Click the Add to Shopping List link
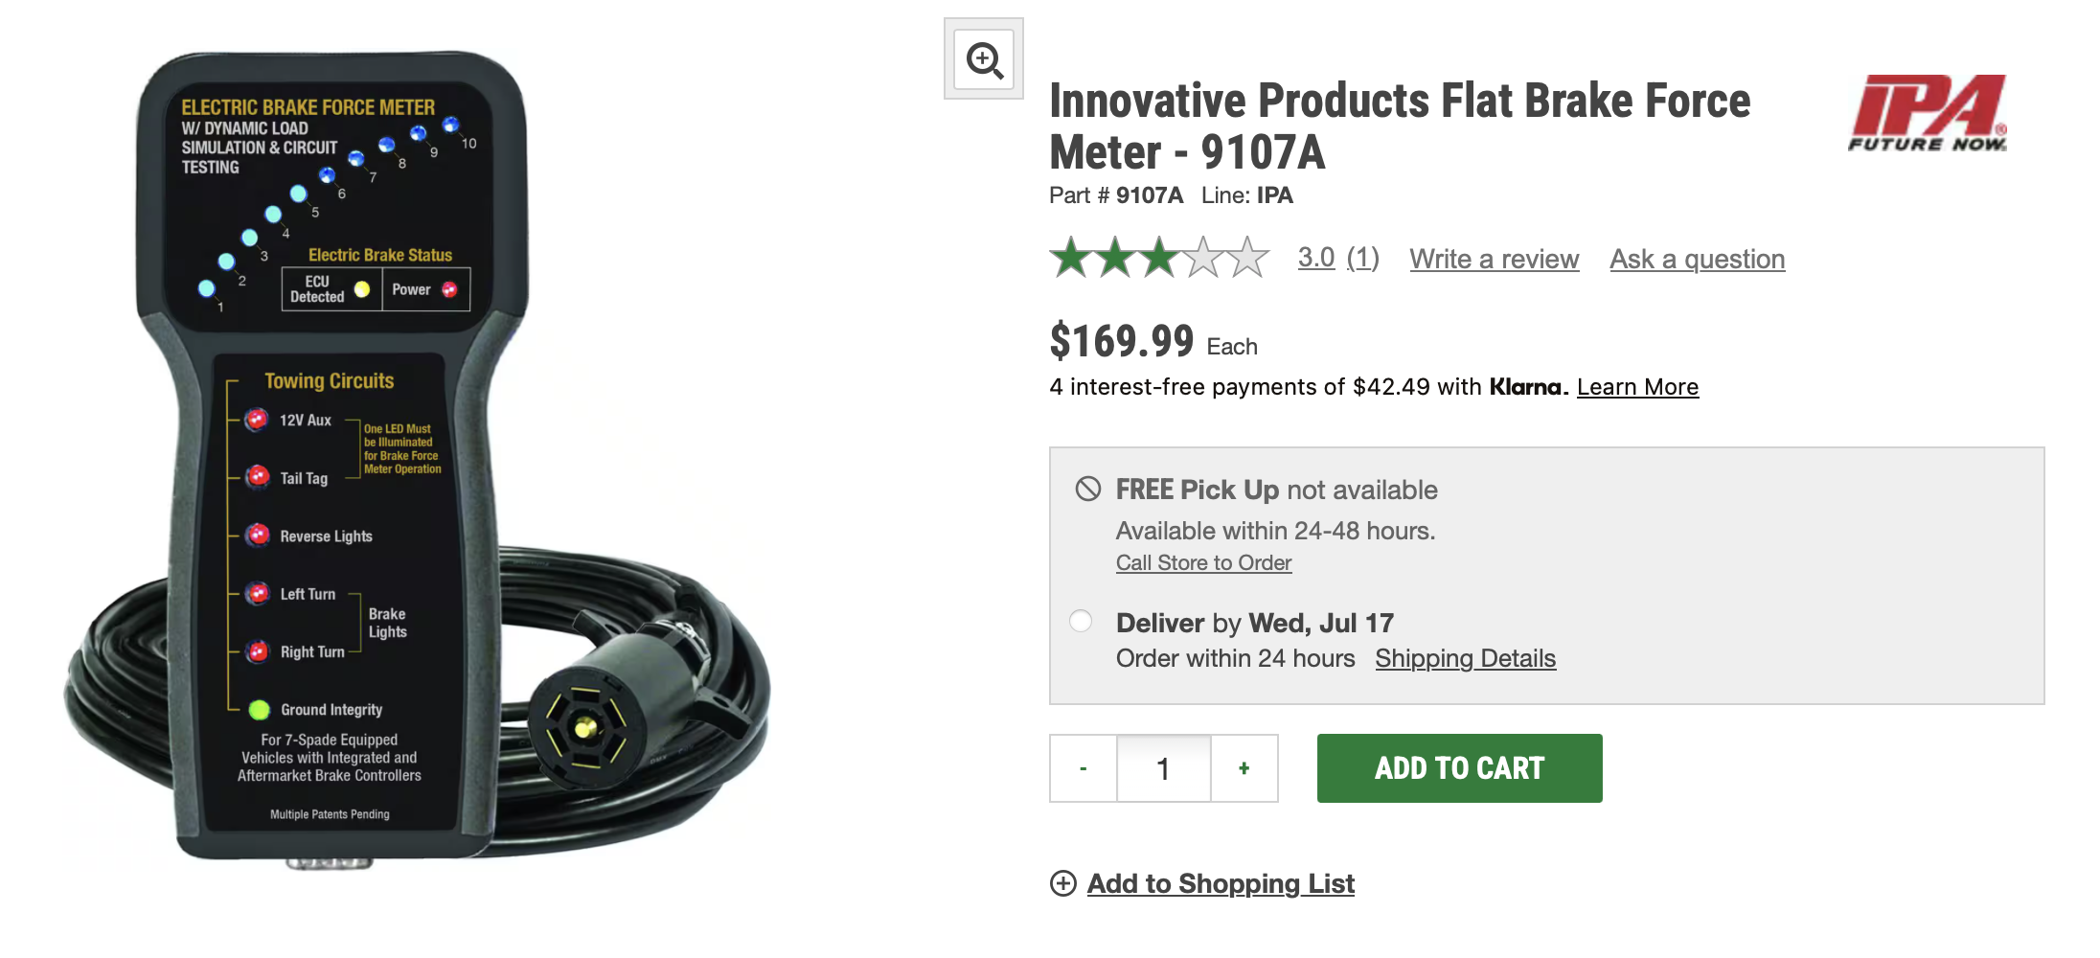Viewport: 2100px width, 958px height. coord(1221,883)
